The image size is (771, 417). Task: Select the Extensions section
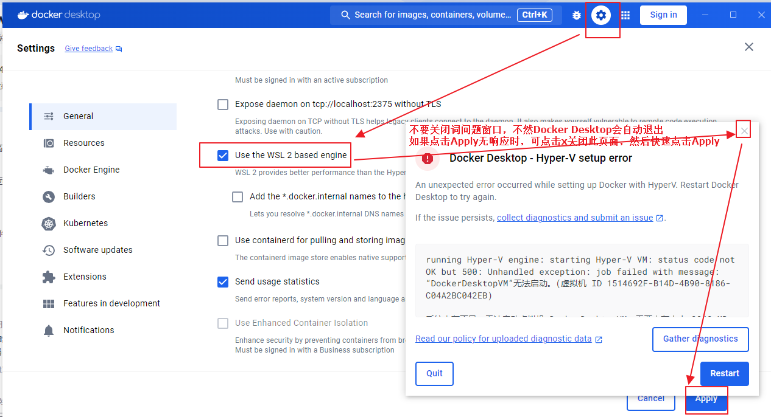(103, 277)
